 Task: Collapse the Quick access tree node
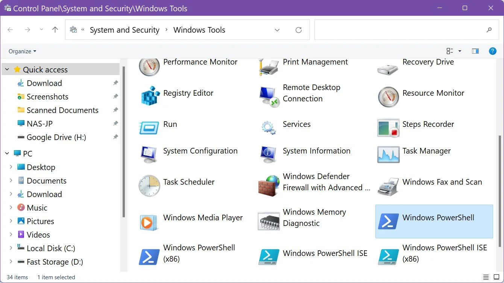click(7, 69)
